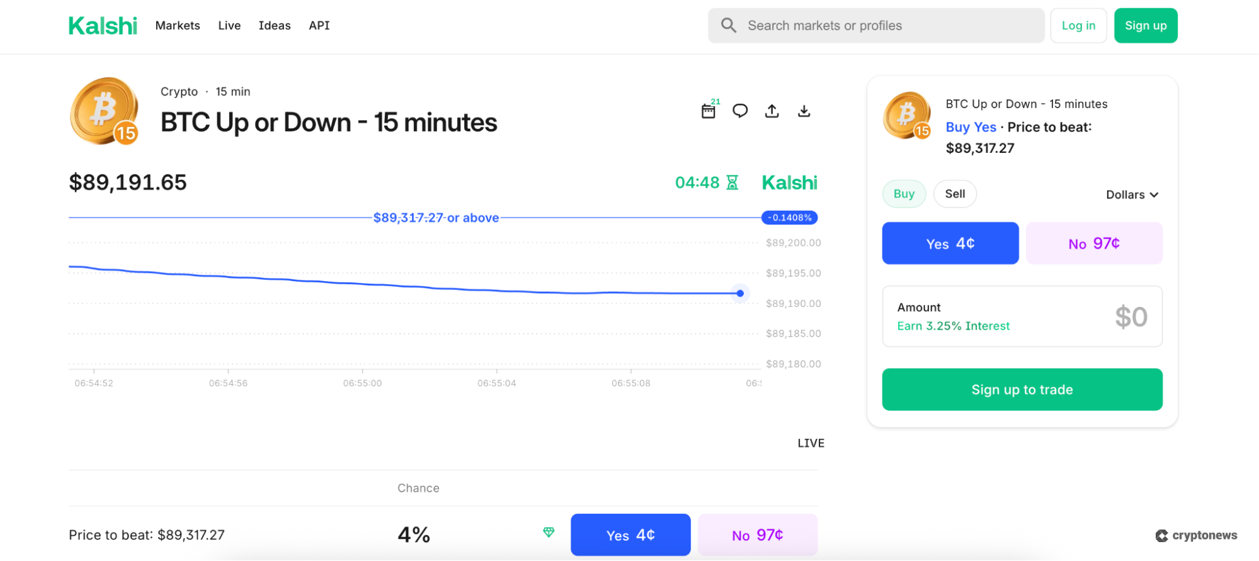Viewport: 1259px width, 561px height.
Task: Click Sign up to trade button
Action: pos(1022,389)
